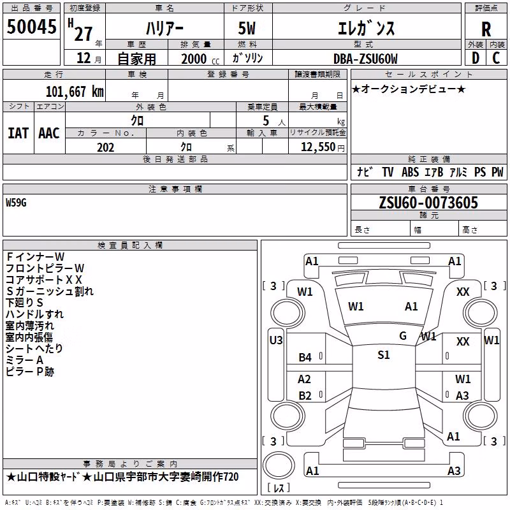510x510 pixels.
Task: Select inspector note Sガーニッシュ割れ
Action: (50, 291)
